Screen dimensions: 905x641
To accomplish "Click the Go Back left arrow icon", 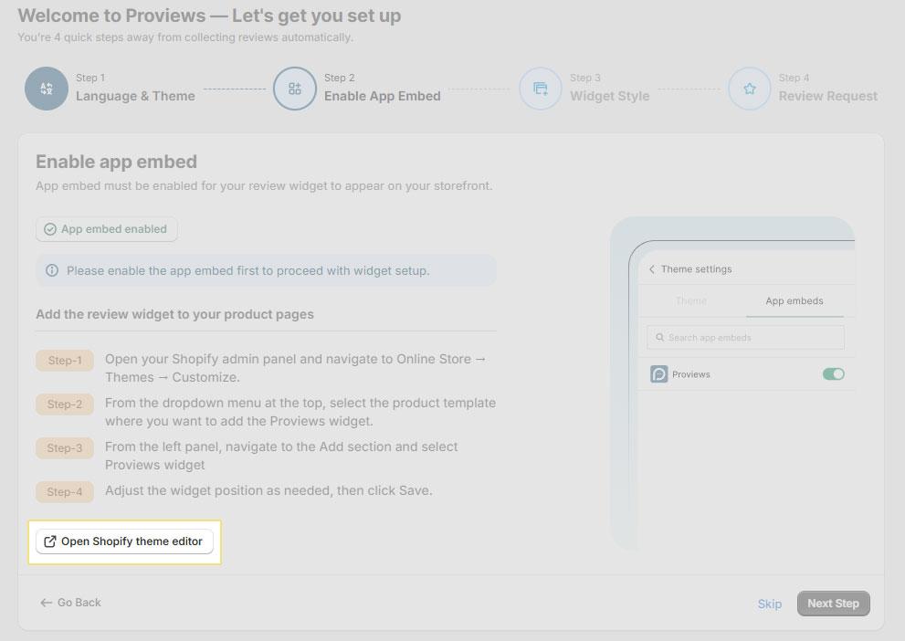I will click(47, 603).
